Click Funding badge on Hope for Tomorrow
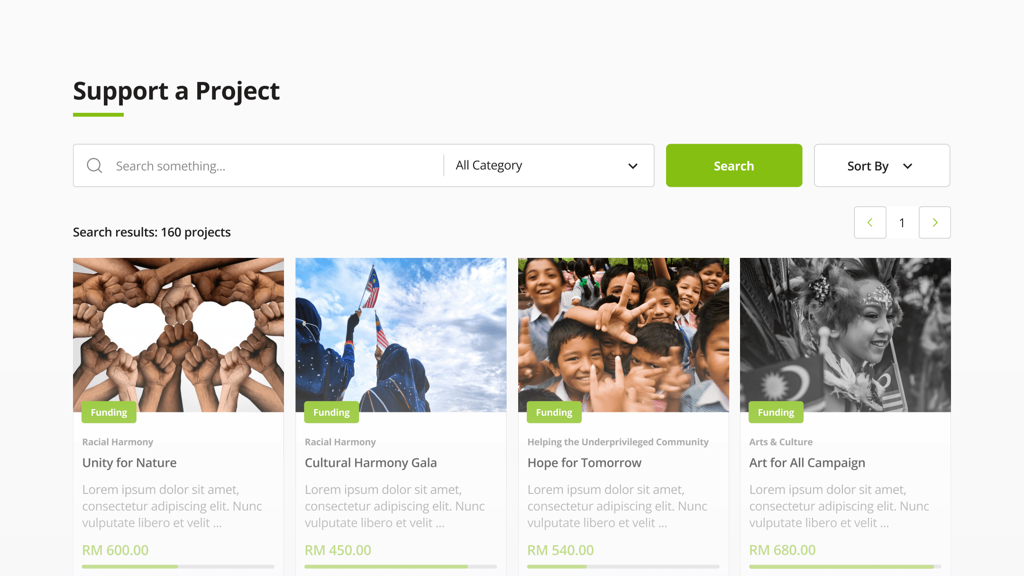Screen dimensions: 1024x576 (554, 412)
